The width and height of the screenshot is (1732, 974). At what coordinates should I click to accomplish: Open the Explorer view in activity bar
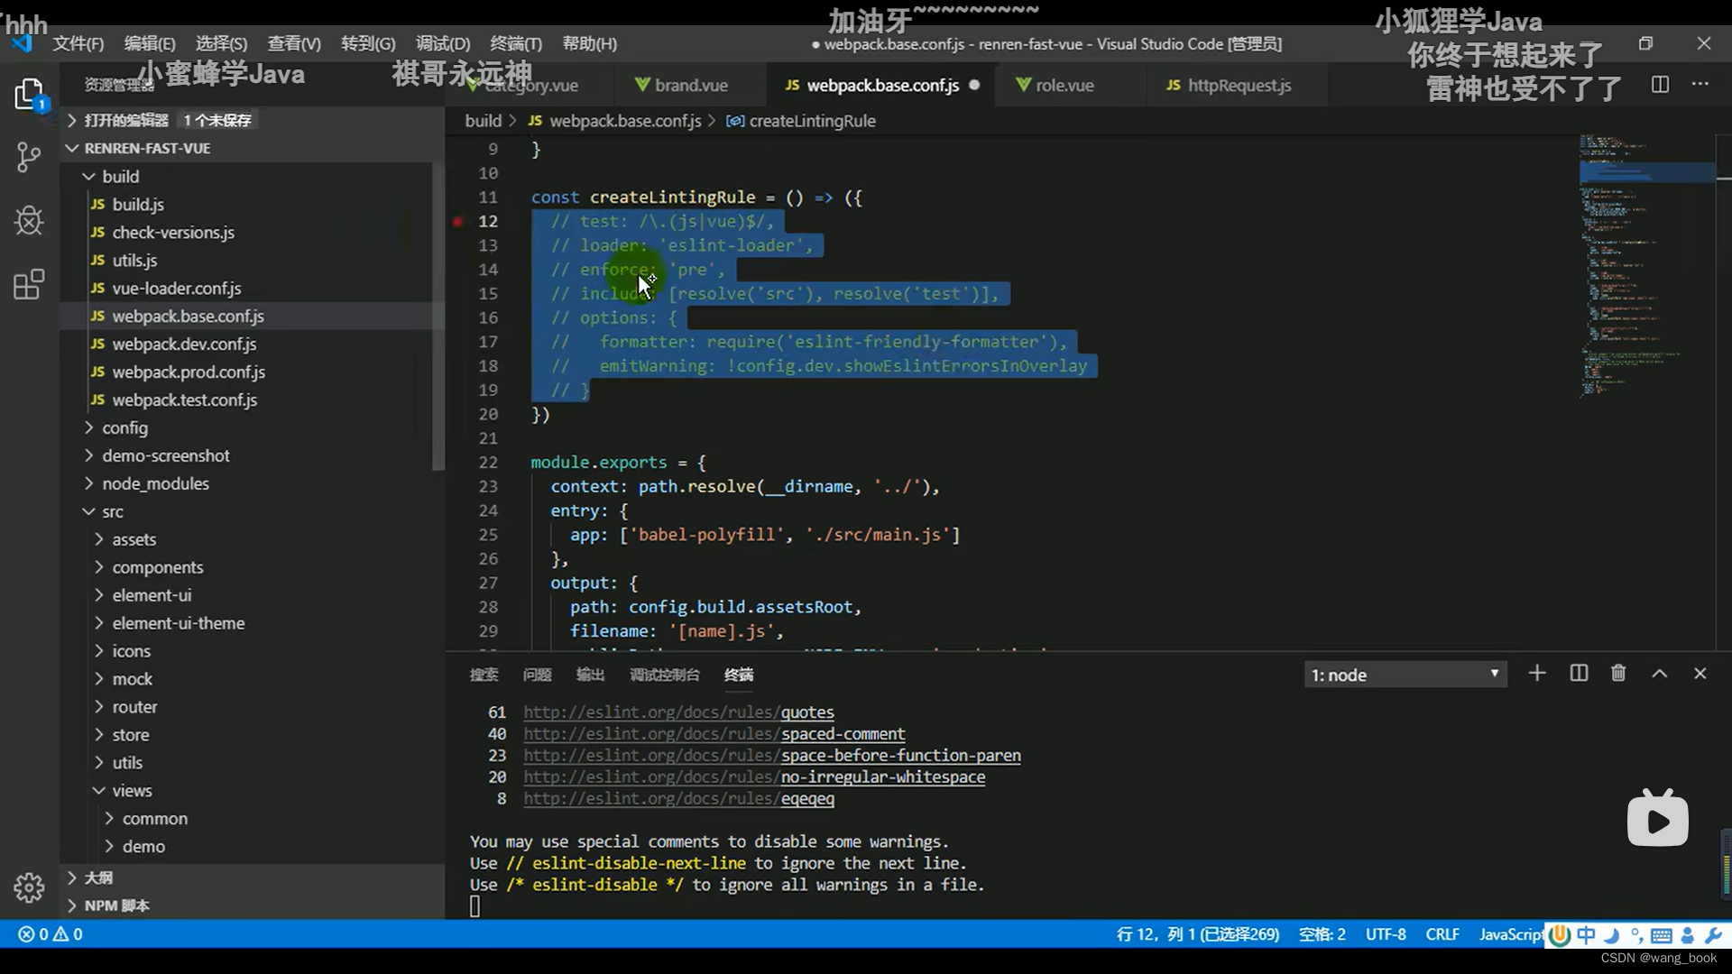pos(29,94)
